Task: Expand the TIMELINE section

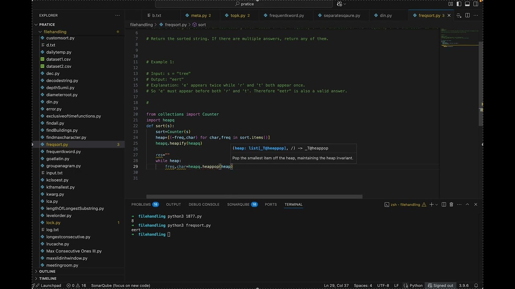Action: pos(47,278)
